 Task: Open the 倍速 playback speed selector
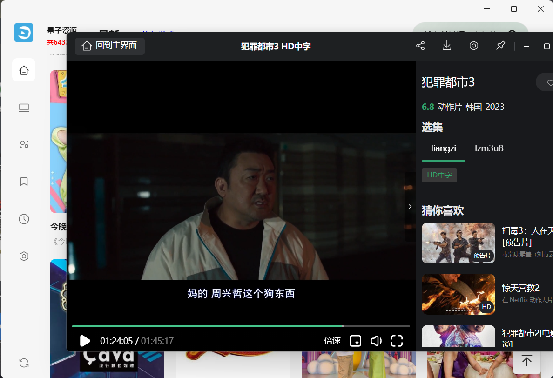point(332,341)
